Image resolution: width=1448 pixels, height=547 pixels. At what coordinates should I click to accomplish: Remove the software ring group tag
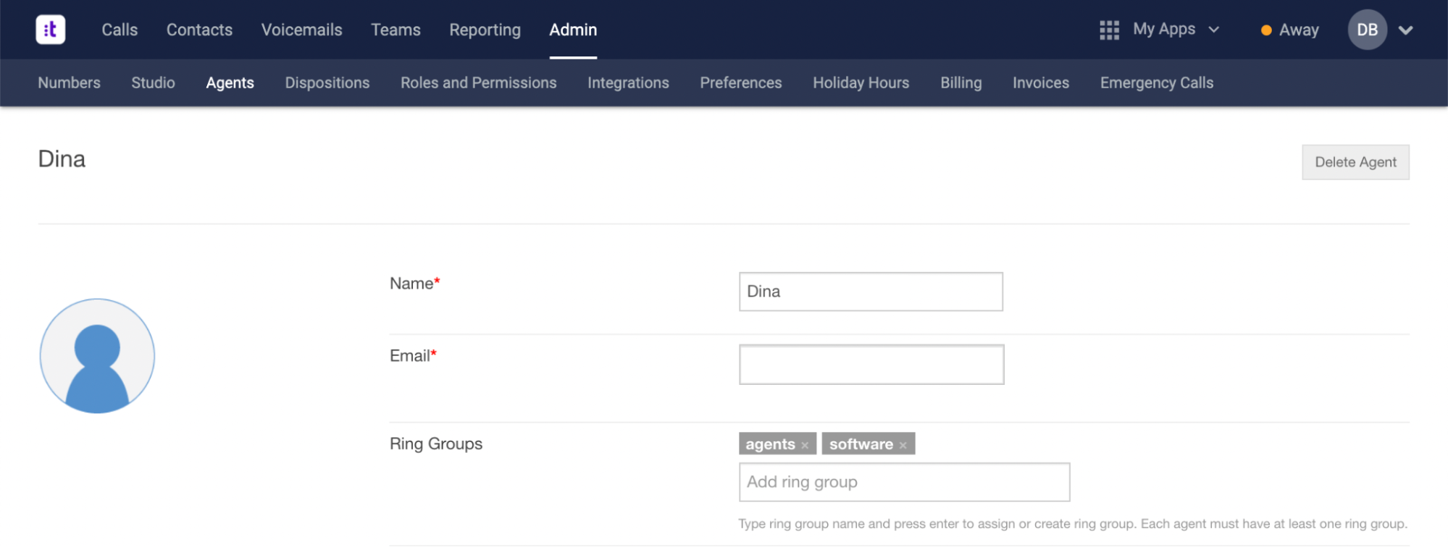(x=903, y=445)
